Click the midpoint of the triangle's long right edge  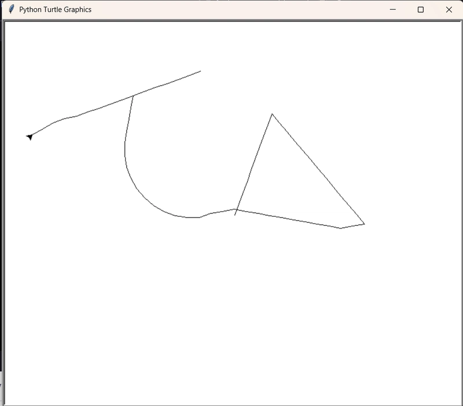coord(318,169)
